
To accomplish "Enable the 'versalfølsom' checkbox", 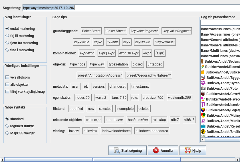I will coord(7,77).
